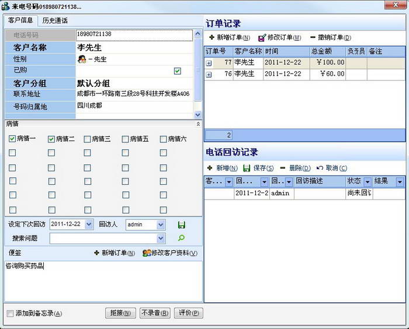The image size is (409, 329).
Task: Enable 添加到备忘录(A) checkbox
Action: (10, 313)
